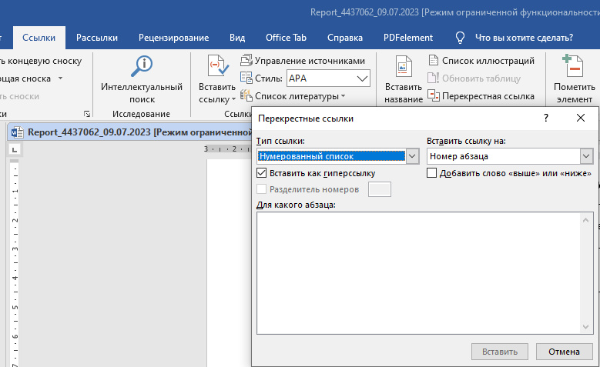
Task: Switch to the Рассылки tab
Action: tap(96, 37)
